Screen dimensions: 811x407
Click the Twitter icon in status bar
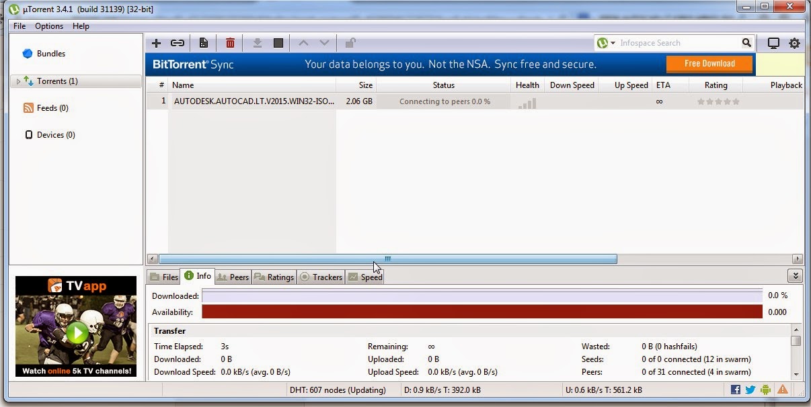(750, 390)
